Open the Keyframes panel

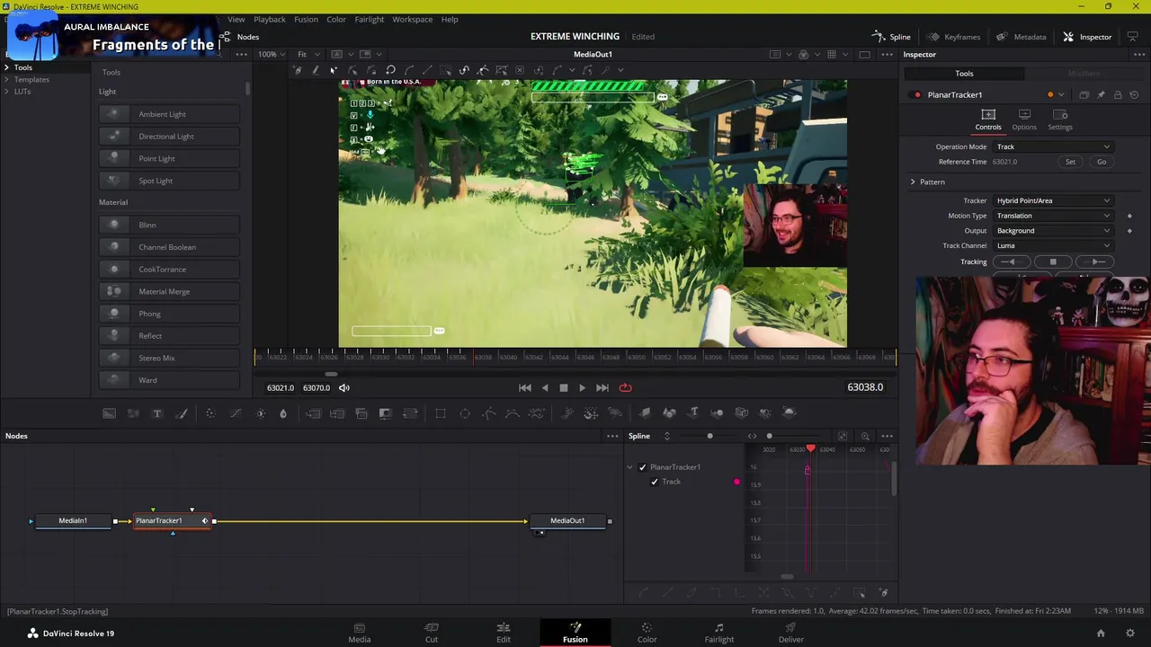[953, 37]
